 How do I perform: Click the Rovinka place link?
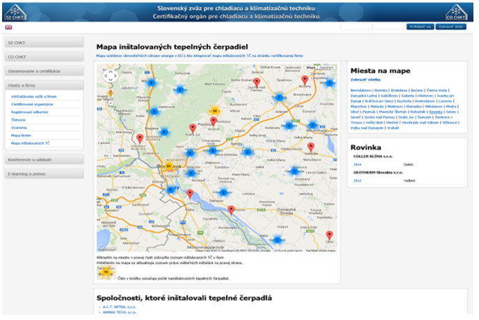436,112
